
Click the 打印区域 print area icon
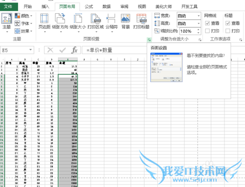coord(96,19)
